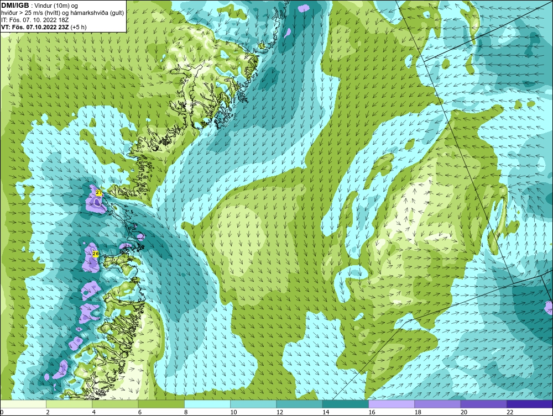This screenshot has width=553, height=416.
Task: Select the pale cream 0–2 m/s scale swatch
Action: 23,404
